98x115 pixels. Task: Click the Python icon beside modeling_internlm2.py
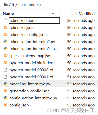pyautogui.click(x=6, y=84)
